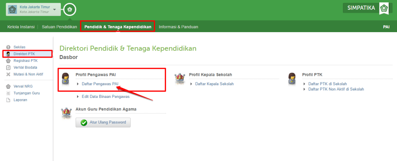
Task: Open the Daftar PTK di Sekolah link
Action: point(328,84)
